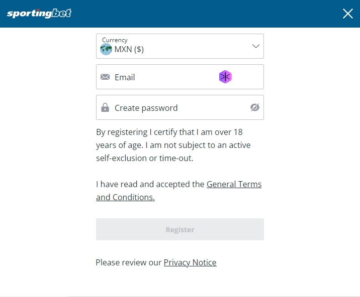Click the empty blue header bar area
The width and height of the screenshot is (360, 297).
[201, 14]
